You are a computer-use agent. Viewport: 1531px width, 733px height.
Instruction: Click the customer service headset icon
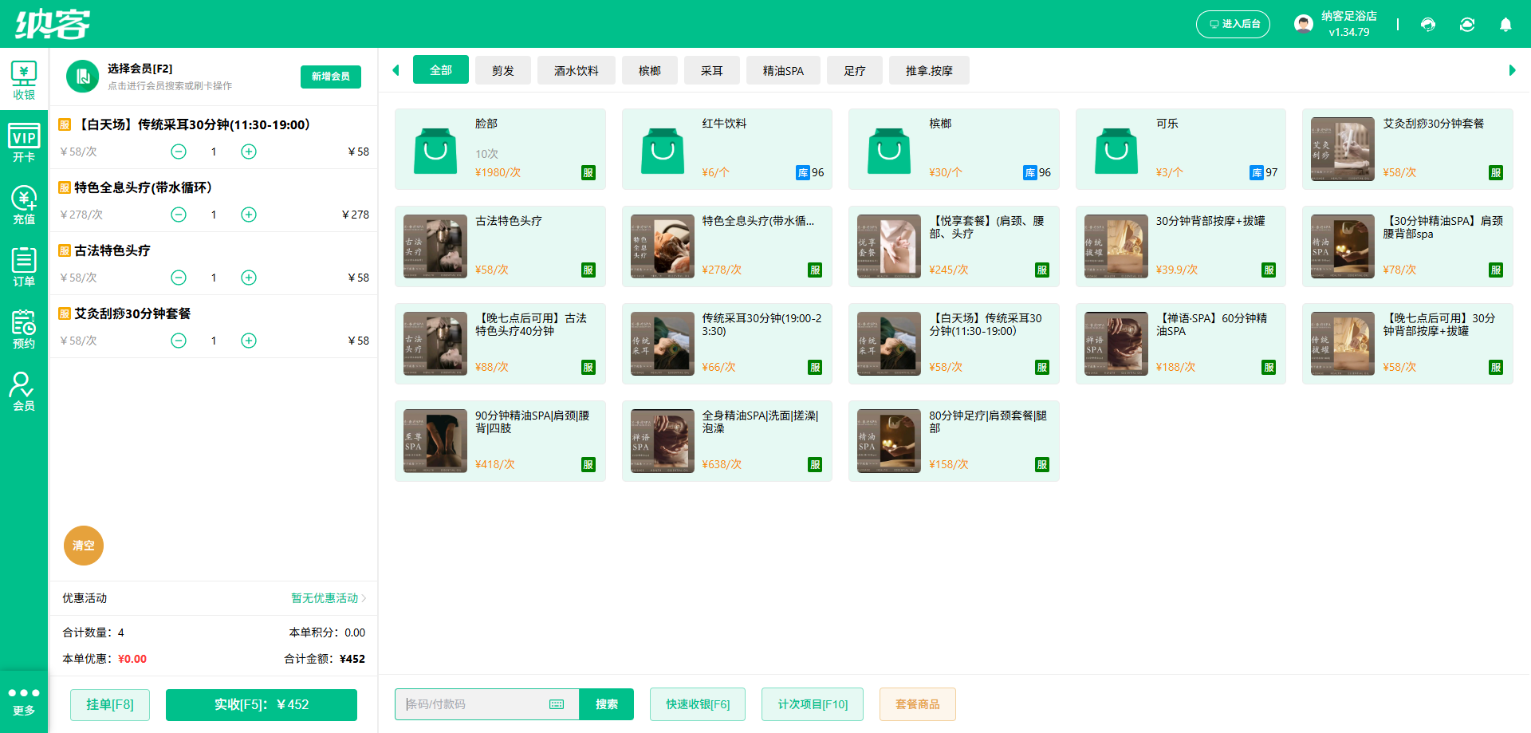(x=1428, y=24)
